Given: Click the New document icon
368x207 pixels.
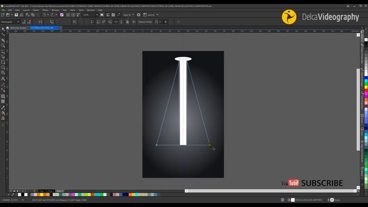Looking at the screenshot, I should point(2,15).
